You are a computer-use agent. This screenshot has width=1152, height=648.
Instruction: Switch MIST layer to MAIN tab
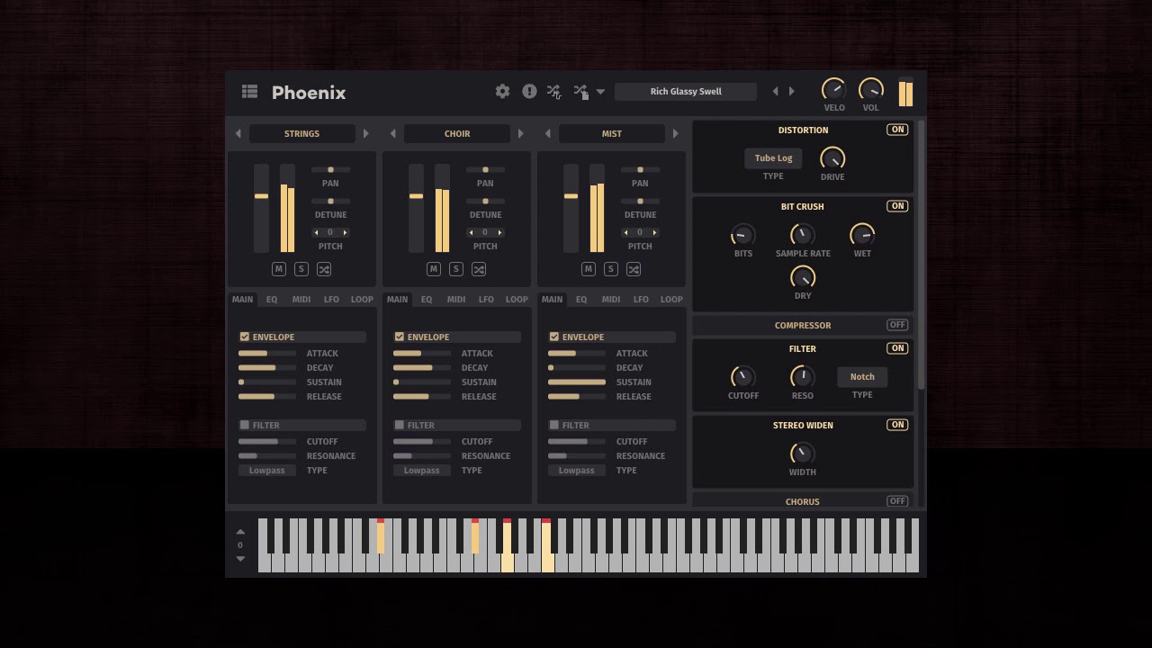click(552, 299)
